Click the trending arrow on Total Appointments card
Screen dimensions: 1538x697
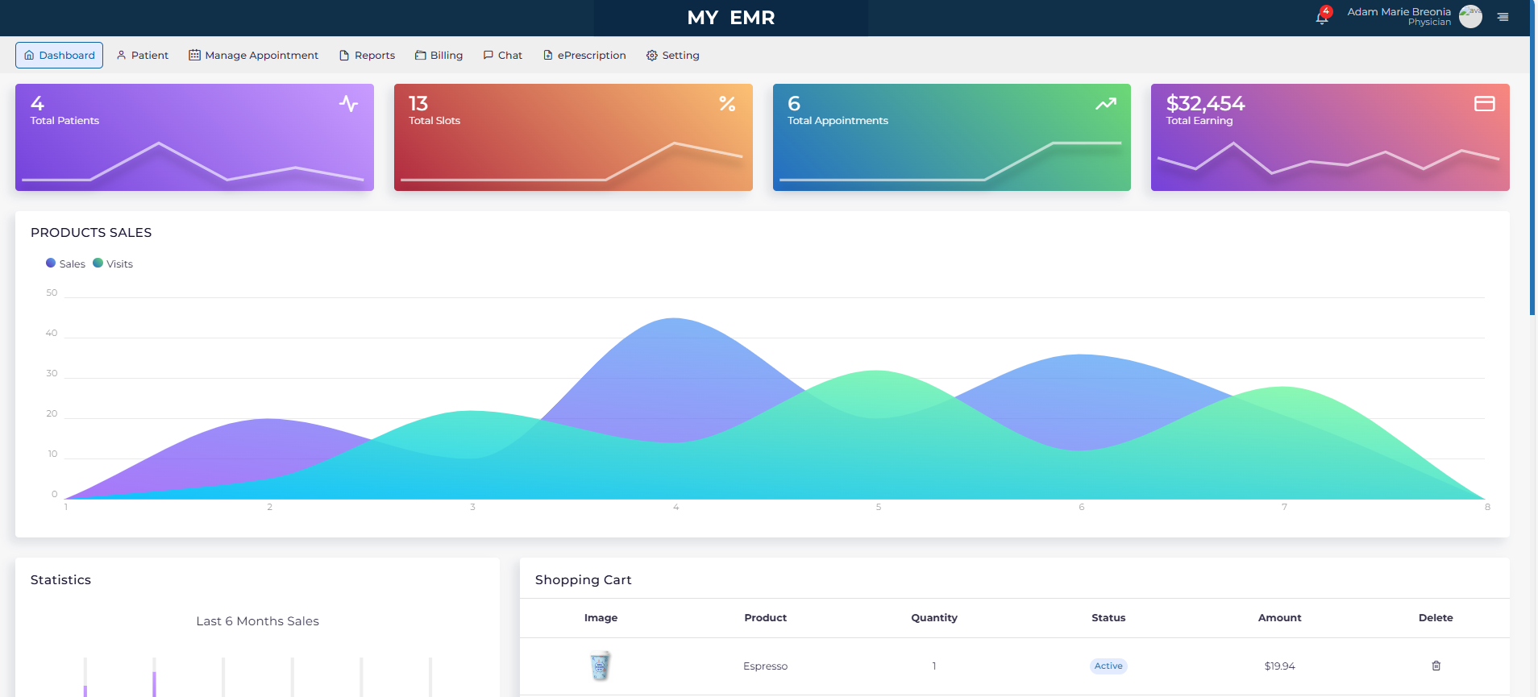[x=1106, y=104]
